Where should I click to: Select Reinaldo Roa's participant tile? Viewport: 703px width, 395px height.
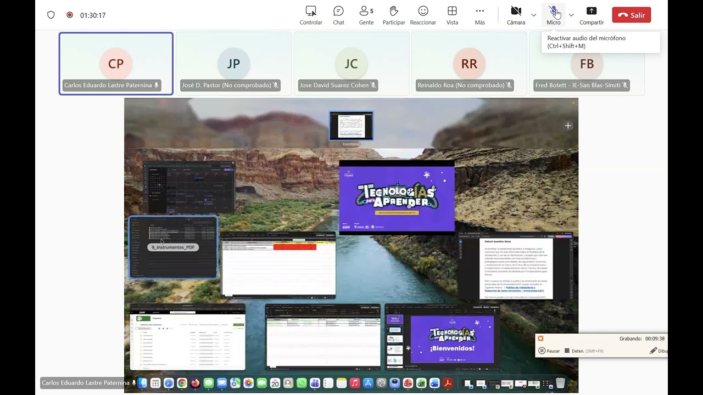(x=469, y=64)
